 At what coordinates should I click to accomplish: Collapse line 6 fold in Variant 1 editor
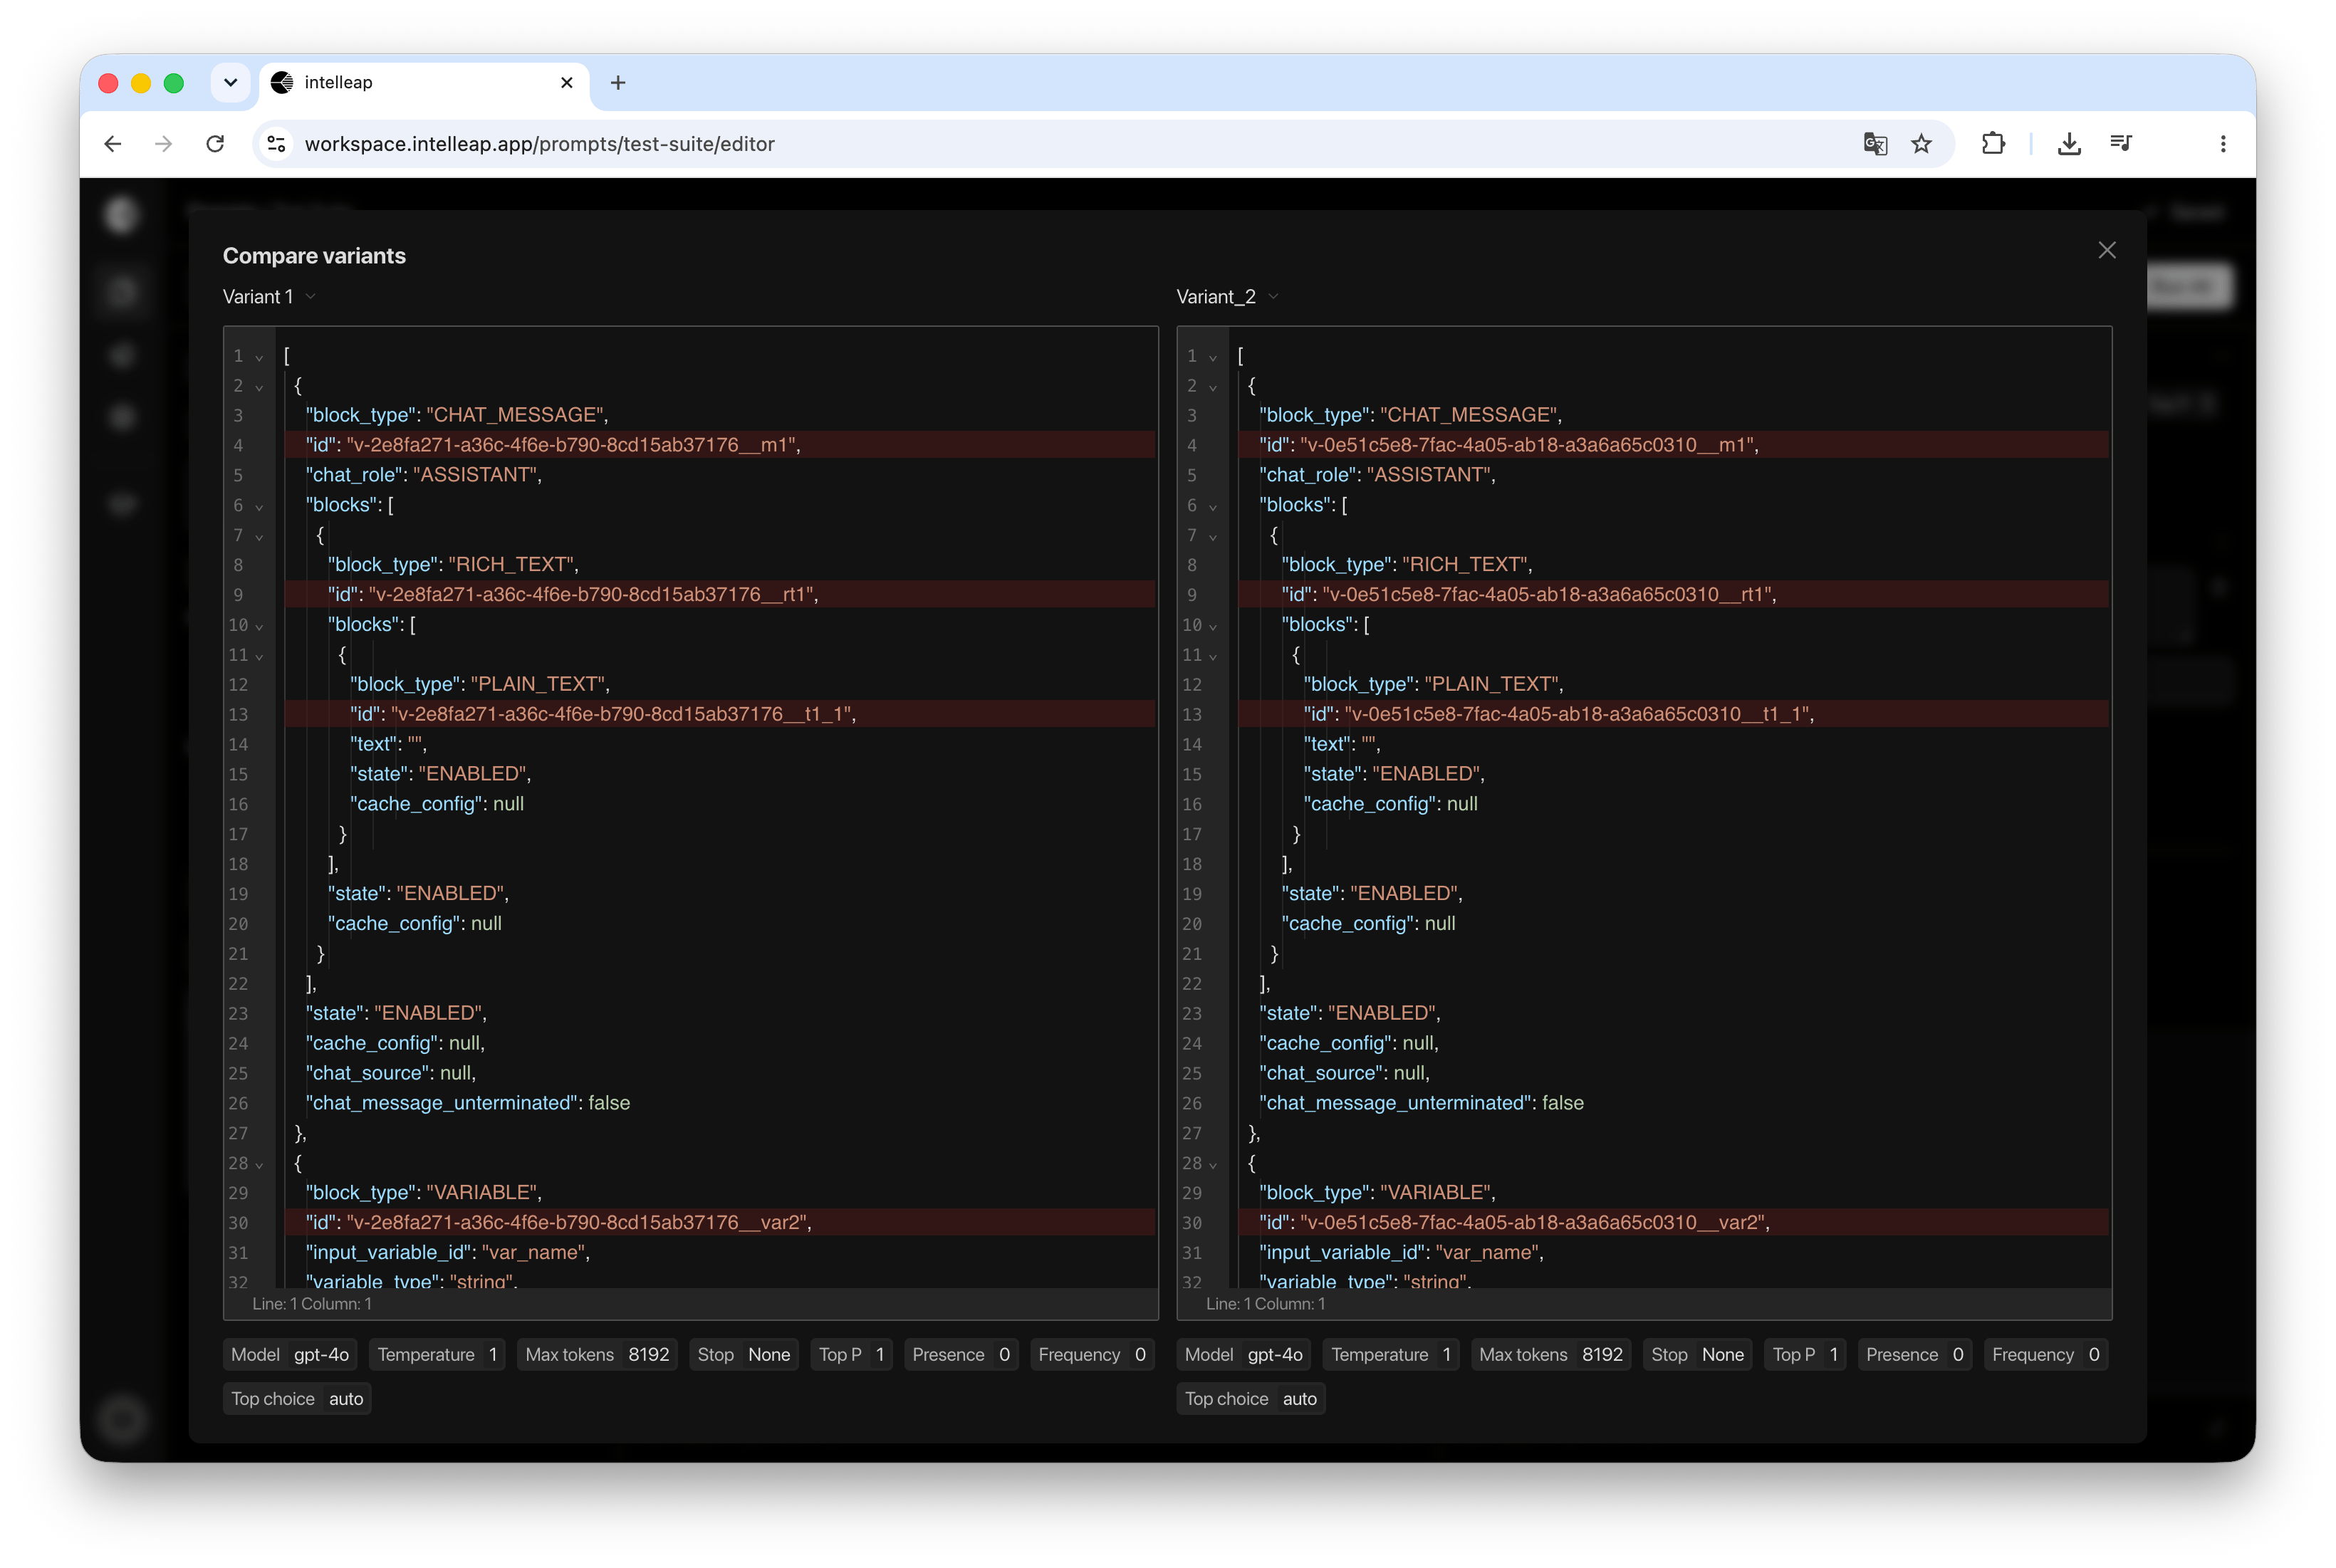coord(259,507)
